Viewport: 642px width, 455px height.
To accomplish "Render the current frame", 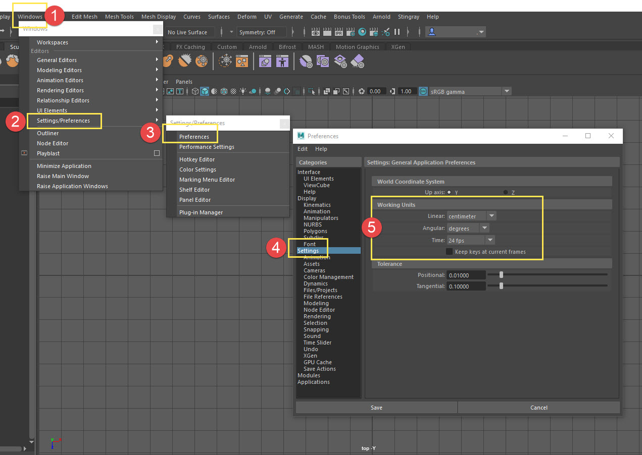I will [327, 31].
